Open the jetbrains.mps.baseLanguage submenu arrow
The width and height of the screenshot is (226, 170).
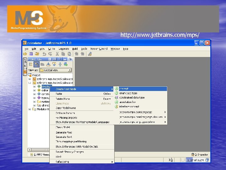coord(165,112)
